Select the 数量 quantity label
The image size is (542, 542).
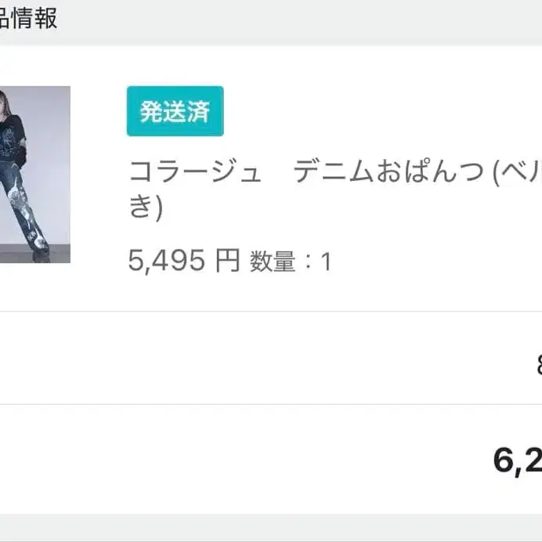click(x=272, y=262)
